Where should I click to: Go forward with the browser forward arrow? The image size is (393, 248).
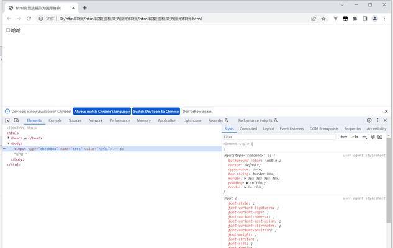coord(19,19)
